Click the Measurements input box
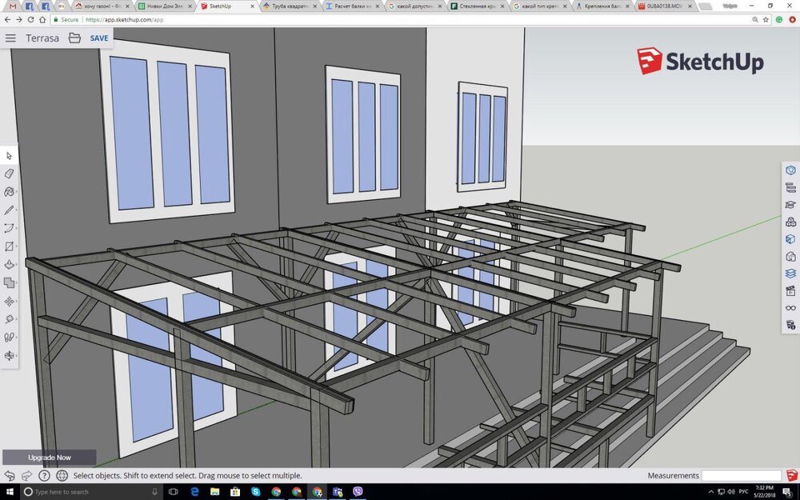 [x=741, y=476]
